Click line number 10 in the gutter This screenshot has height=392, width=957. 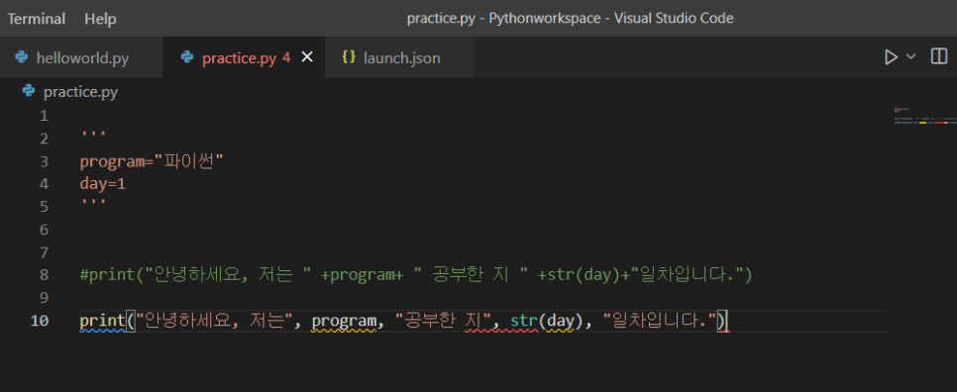tap(39, 321)
